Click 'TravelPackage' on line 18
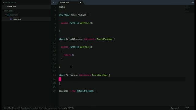 coord(100,75)
